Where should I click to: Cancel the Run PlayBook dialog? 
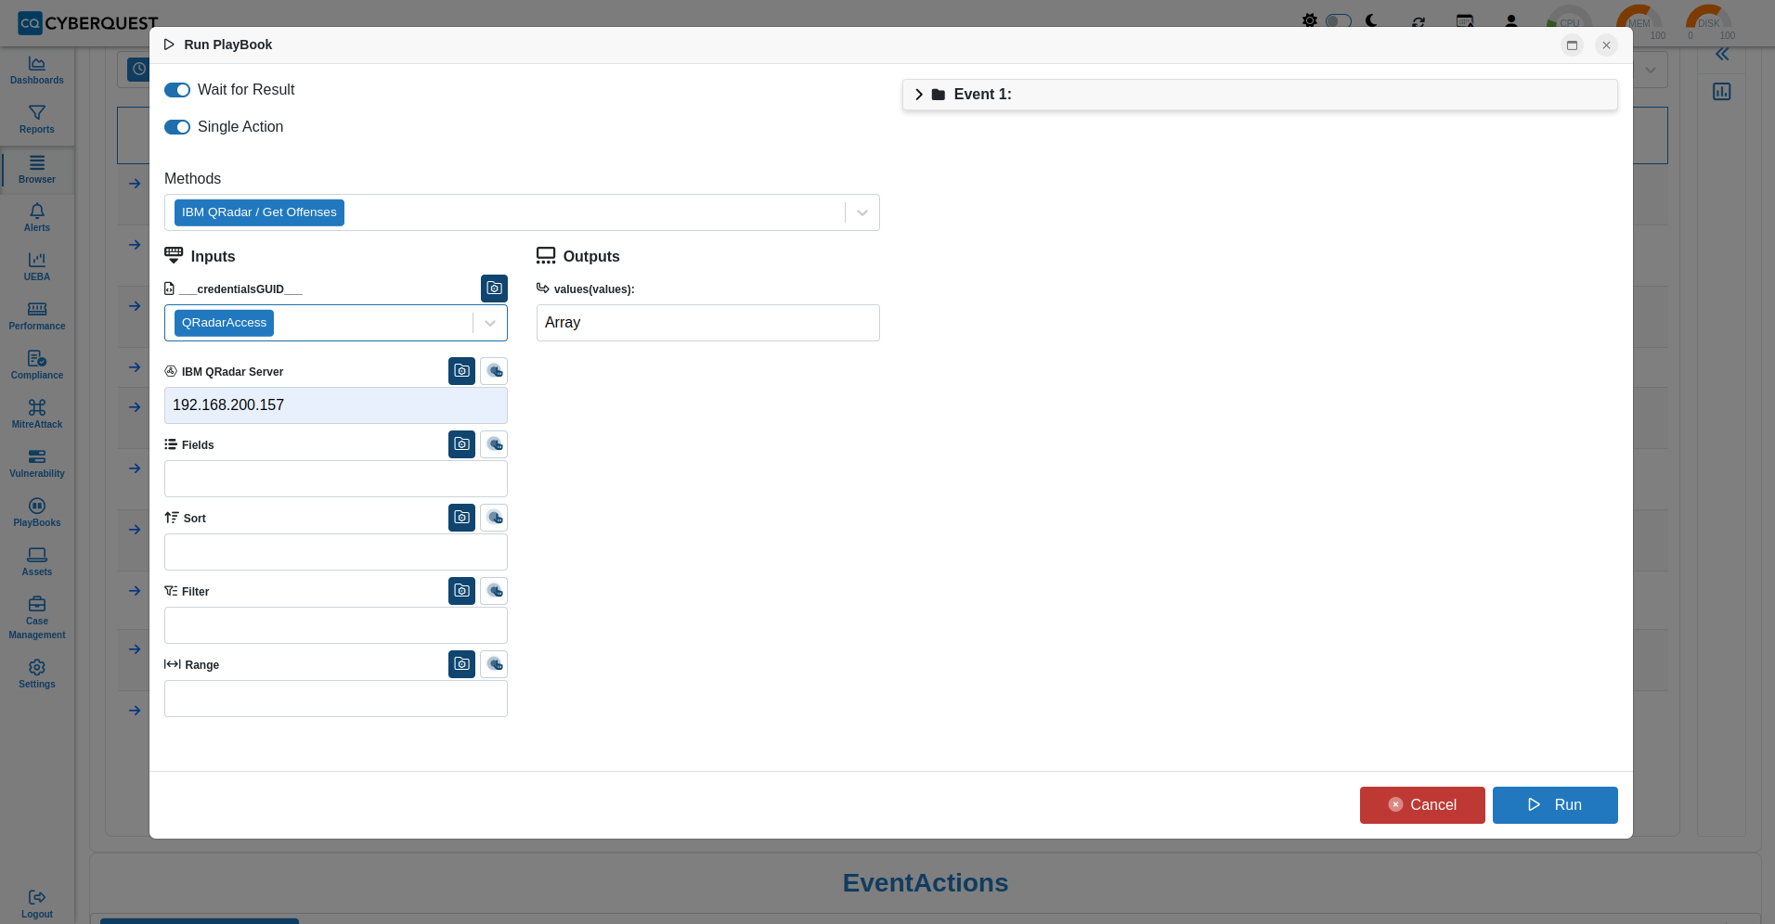tap(1422, 805)
